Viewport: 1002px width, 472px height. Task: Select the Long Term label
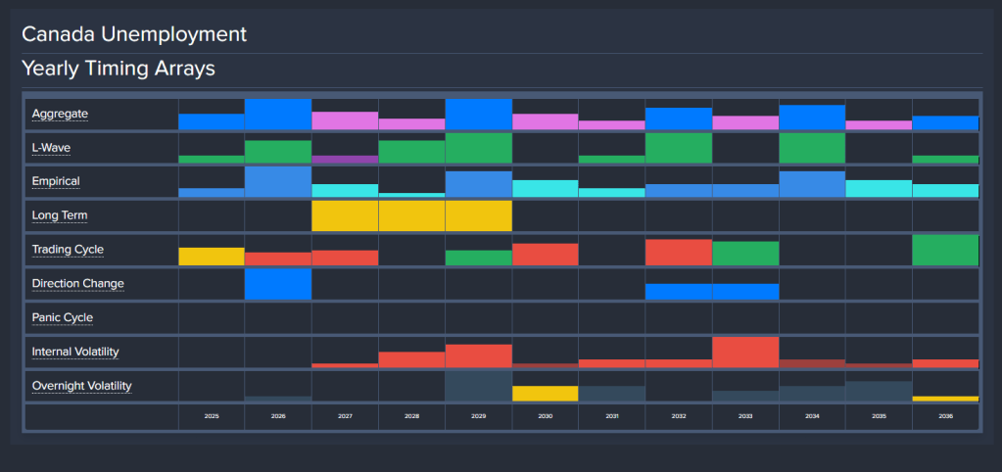60,215
